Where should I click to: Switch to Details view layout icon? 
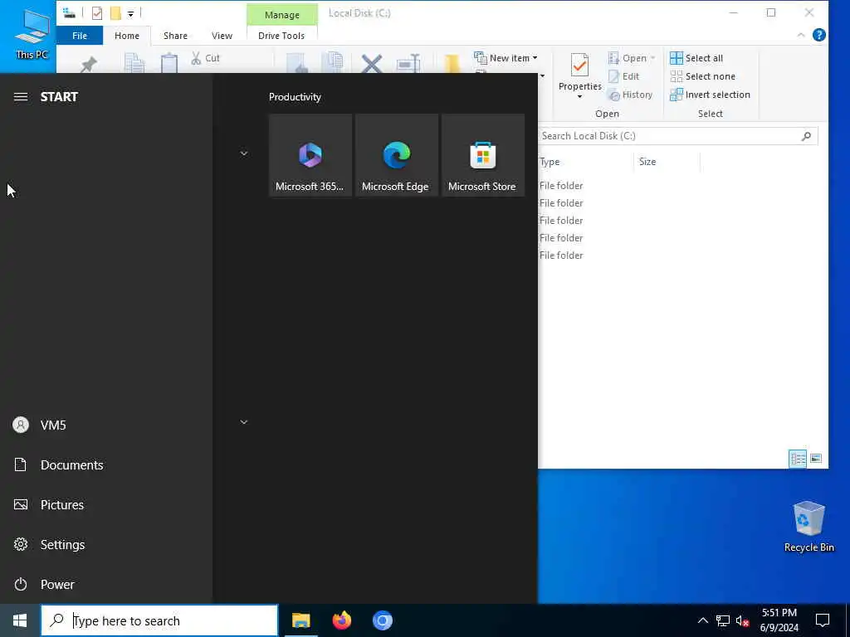click(x=798, y=459)
